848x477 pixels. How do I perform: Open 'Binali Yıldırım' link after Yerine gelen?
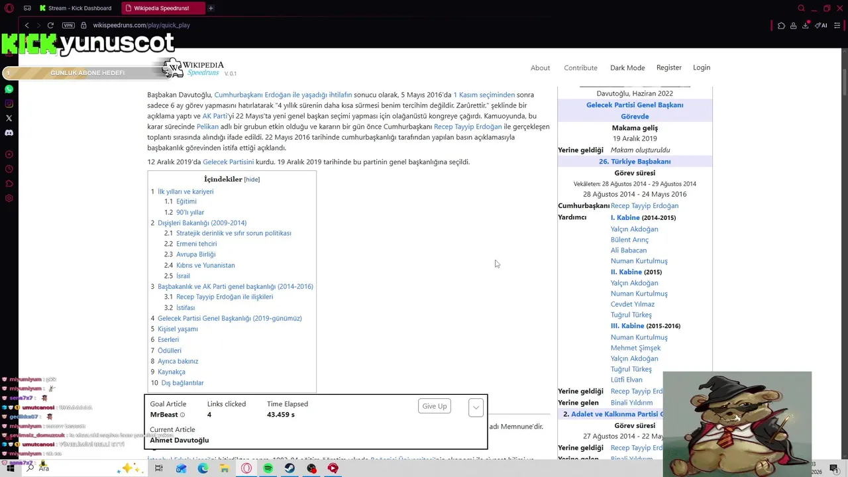coord(631,403)
